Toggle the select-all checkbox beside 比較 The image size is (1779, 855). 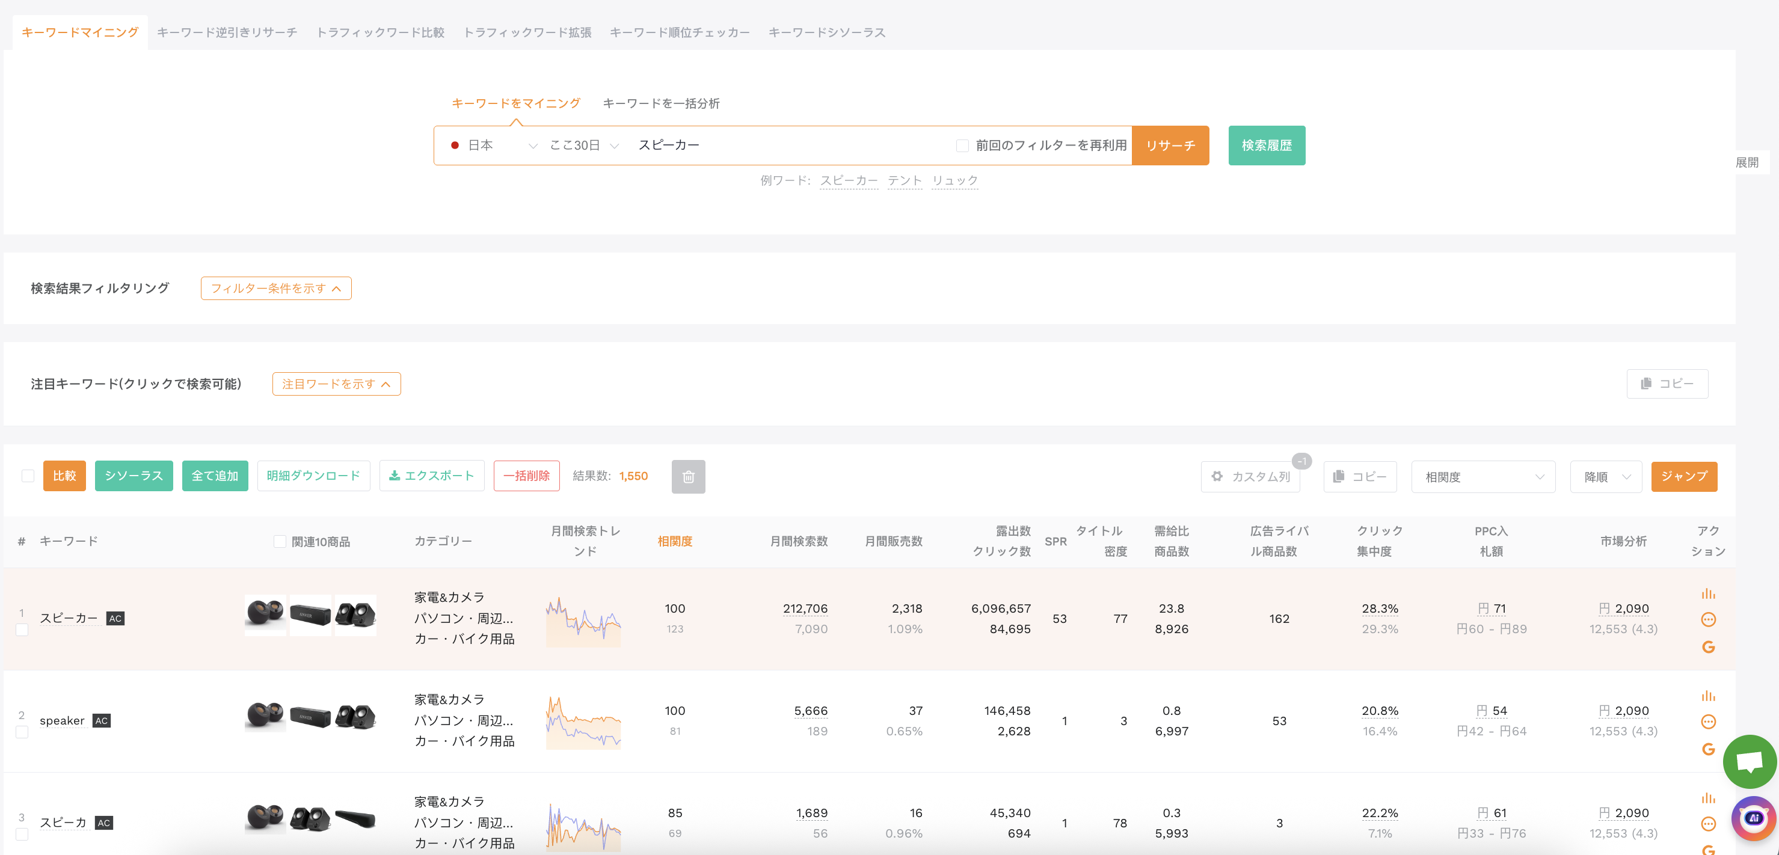28,476
